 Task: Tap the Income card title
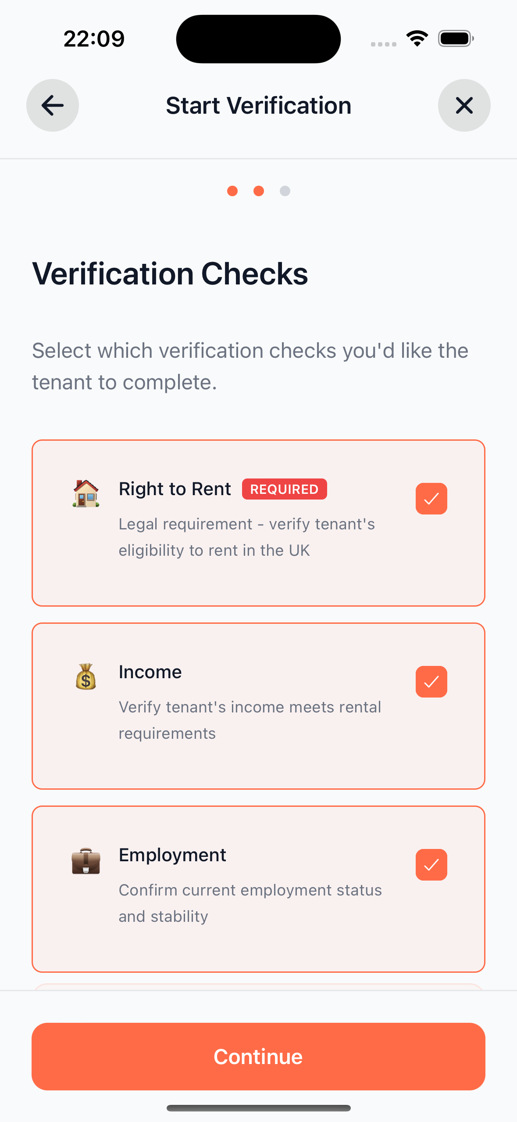pos(150,672)
